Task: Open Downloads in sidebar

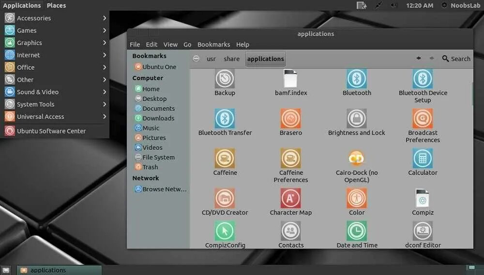Action: (155, 118)
